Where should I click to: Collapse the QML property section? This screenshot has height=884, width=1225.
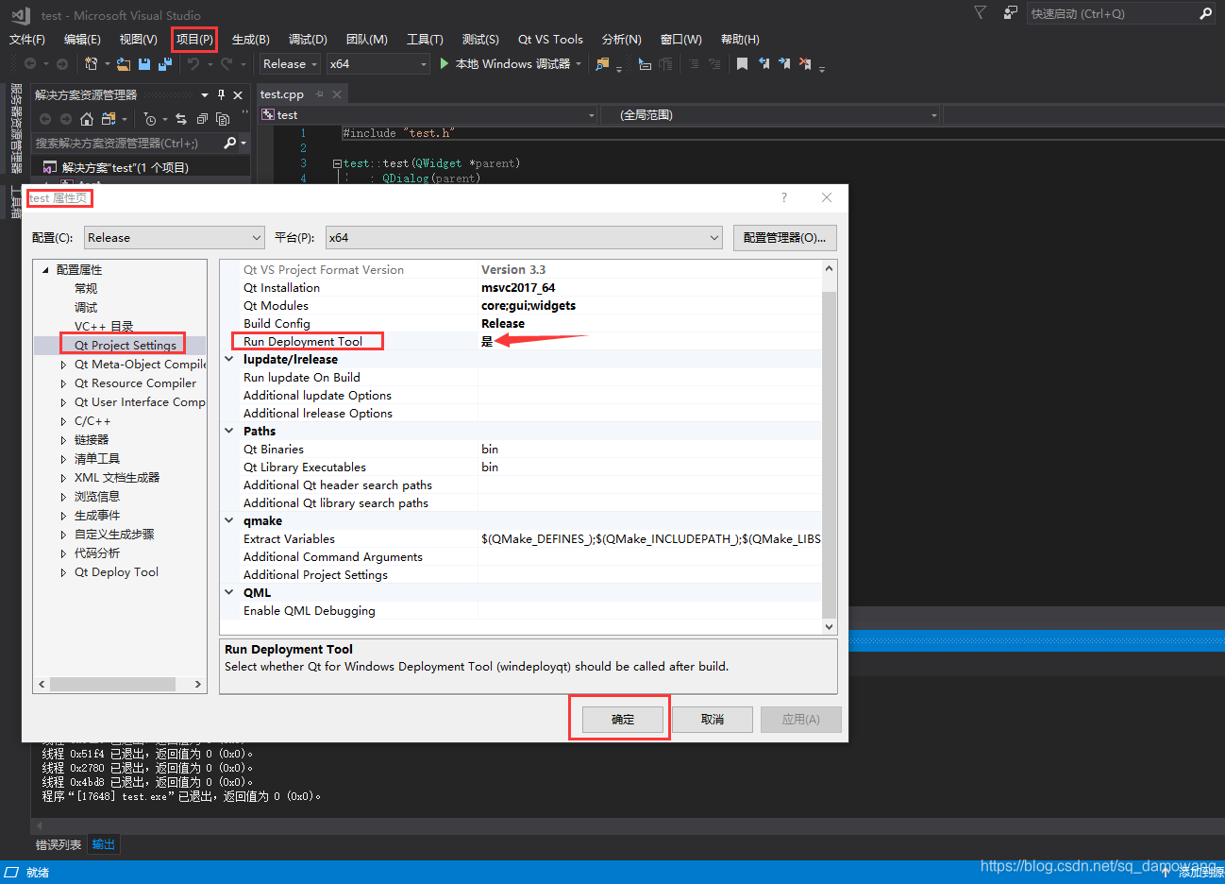point(229,592)
